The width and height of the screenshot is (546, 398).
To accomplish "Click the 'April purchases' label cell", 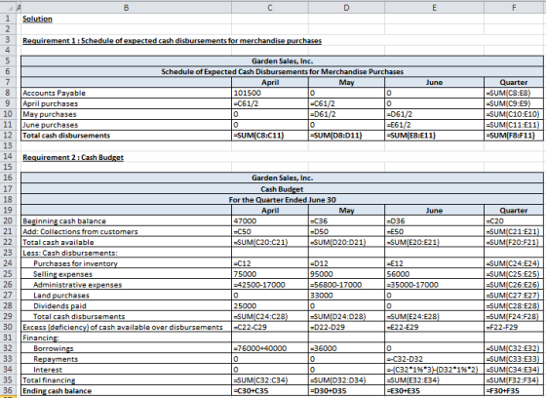I will coord(126,103).
